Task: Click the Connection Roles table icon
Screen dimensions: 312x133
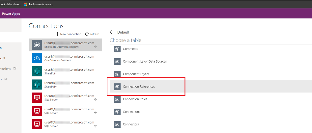Action: [x=117, y=99]
